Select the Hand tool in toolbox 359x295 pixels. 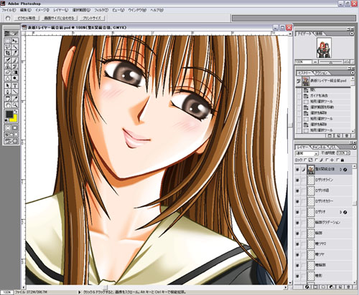point(8,105)
